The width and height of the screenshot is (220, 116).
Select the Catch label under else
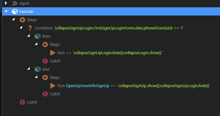pyautogui.click(x=55, y=94)
